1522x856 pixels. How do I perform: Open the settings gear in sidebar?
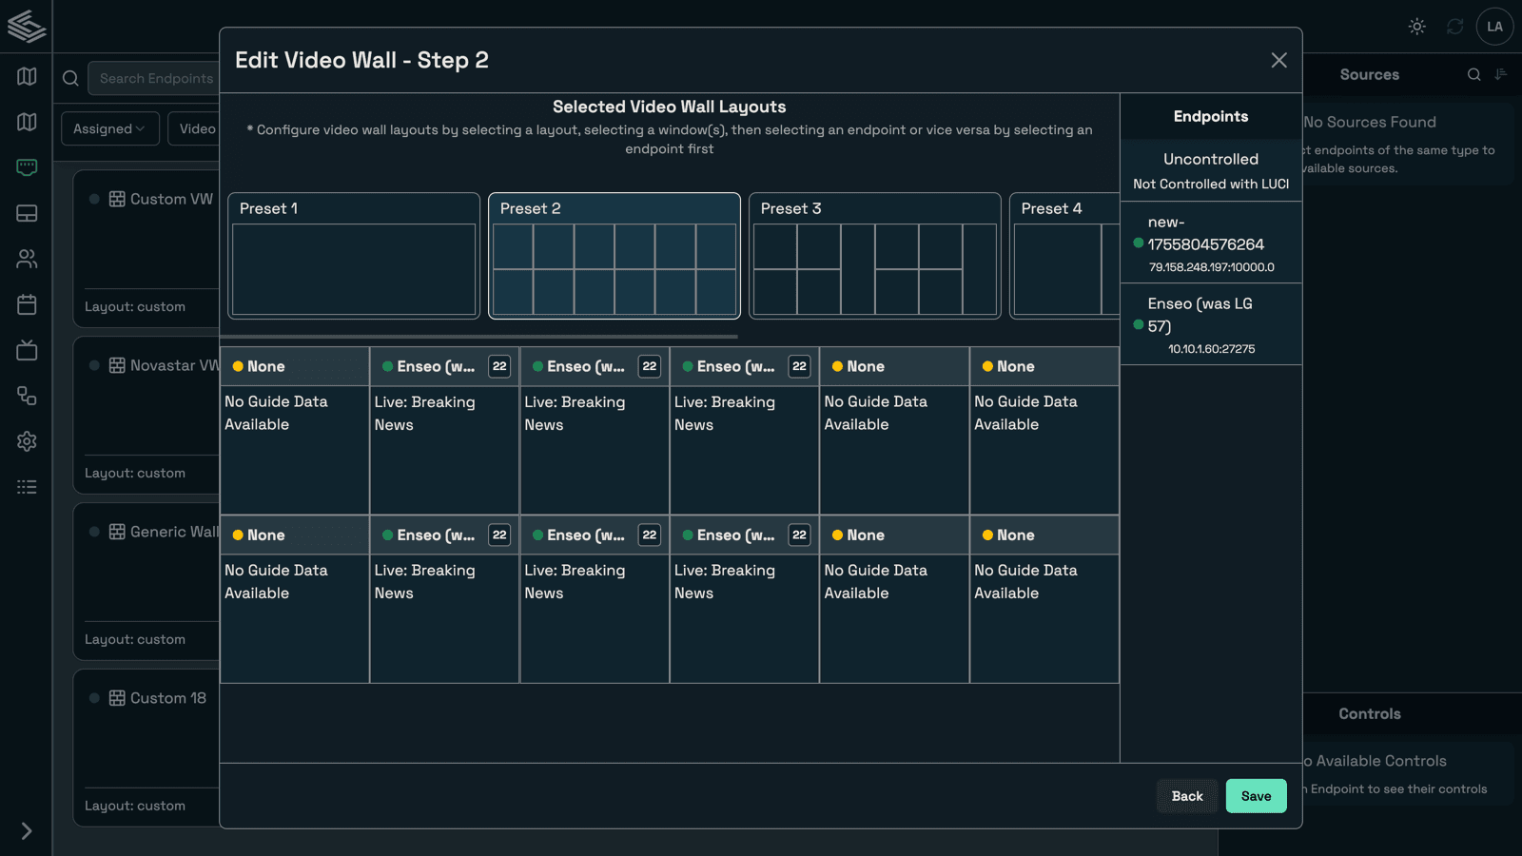(x=27, y=441)
